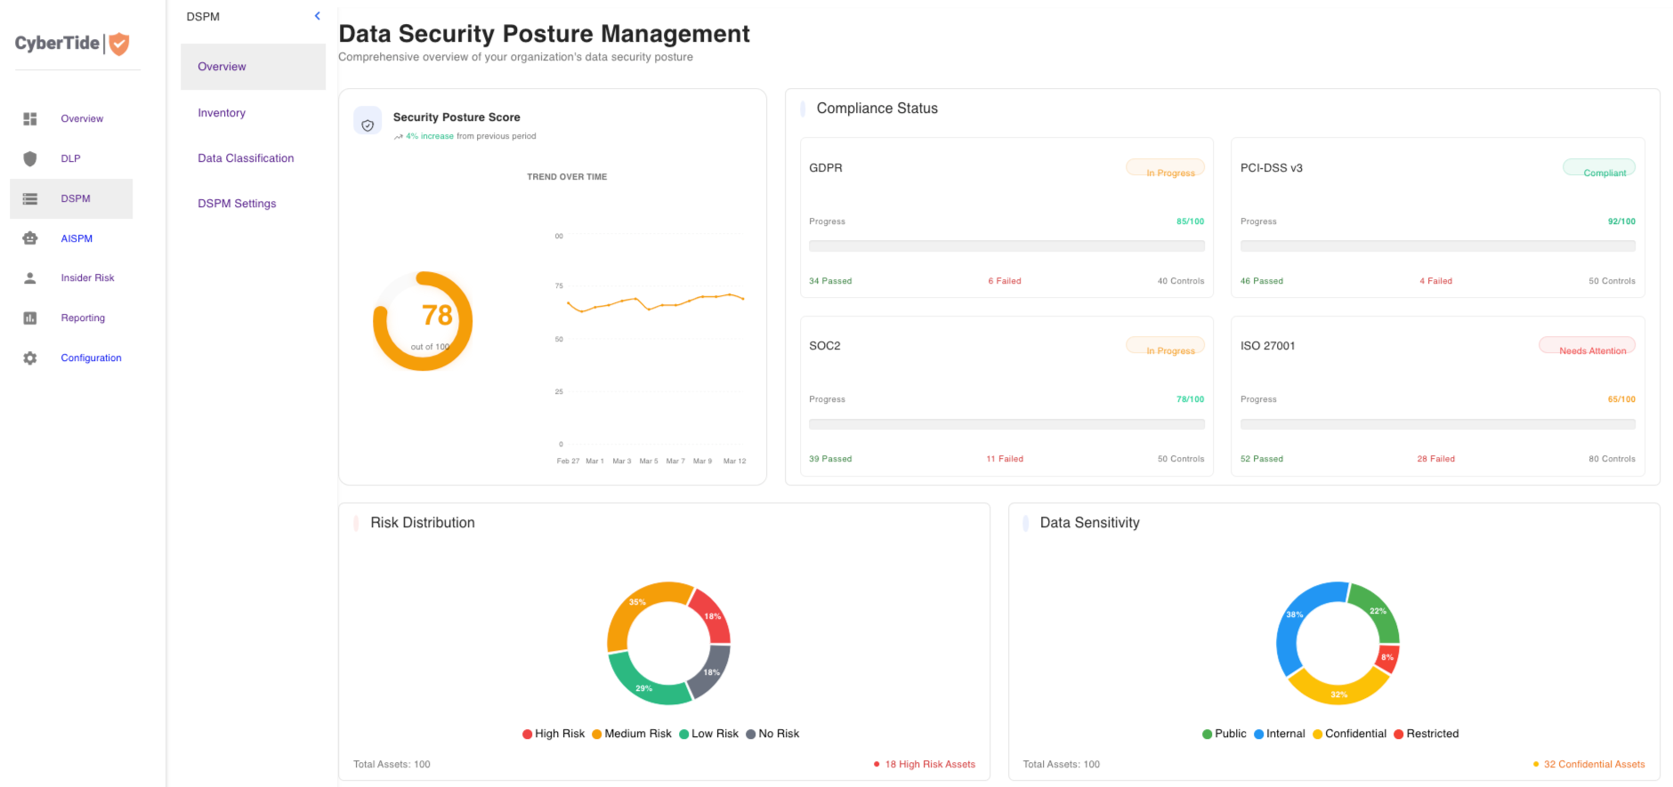Click the GDPR progress bar
The width and height of the screenshot is (1673, 787).
point(1006,246)
